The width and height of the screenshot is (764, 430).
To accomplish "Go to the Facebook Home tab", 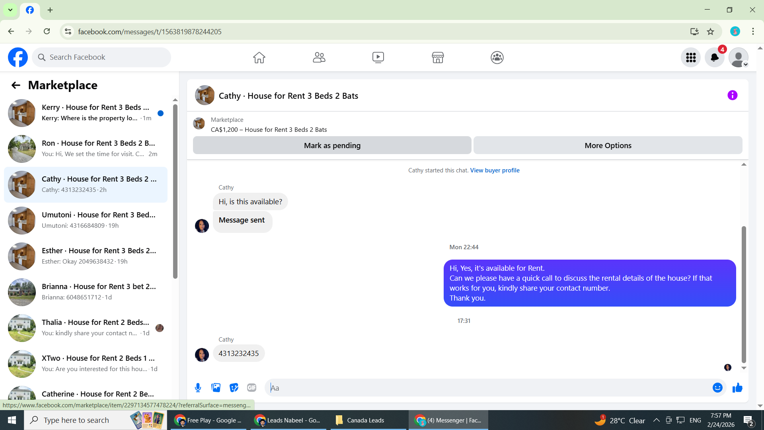I will click(259, 57).
